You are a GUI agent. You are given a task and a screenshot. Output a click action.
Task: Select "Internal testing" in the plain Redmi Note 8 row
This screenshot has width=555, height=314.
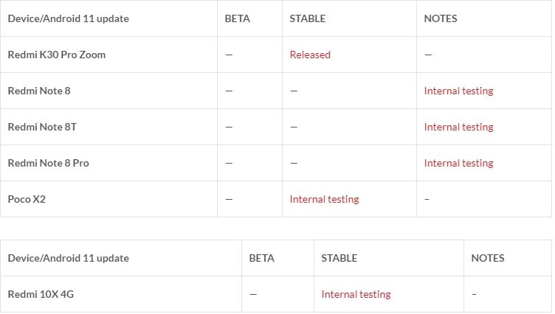[458, 91]
